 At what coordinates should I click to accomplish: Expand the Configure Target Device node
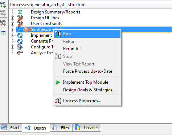tap(12, 47)
